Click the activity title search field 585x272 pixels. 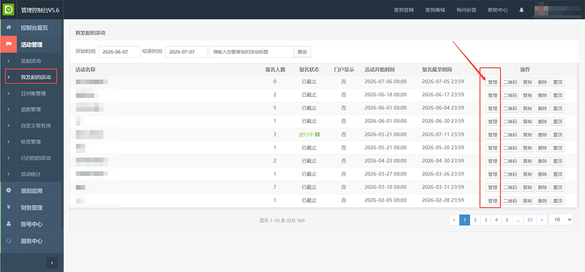(x=251, y=52)
